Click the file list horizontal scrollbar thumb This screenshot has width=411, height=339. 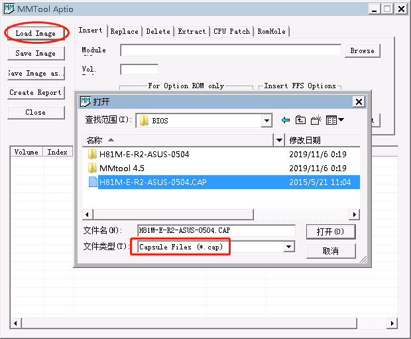point(173,215)
